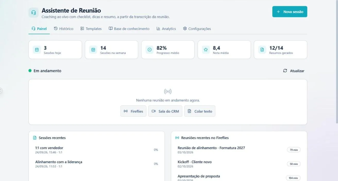The height and width of the screenshot is (181, 338).
Task: Click the collapsed side panel handle at left edge
Action: 1,90
